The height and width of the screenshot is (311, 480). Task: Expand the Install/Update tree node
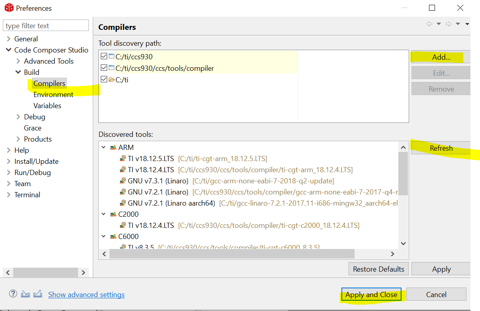(8, 161)
